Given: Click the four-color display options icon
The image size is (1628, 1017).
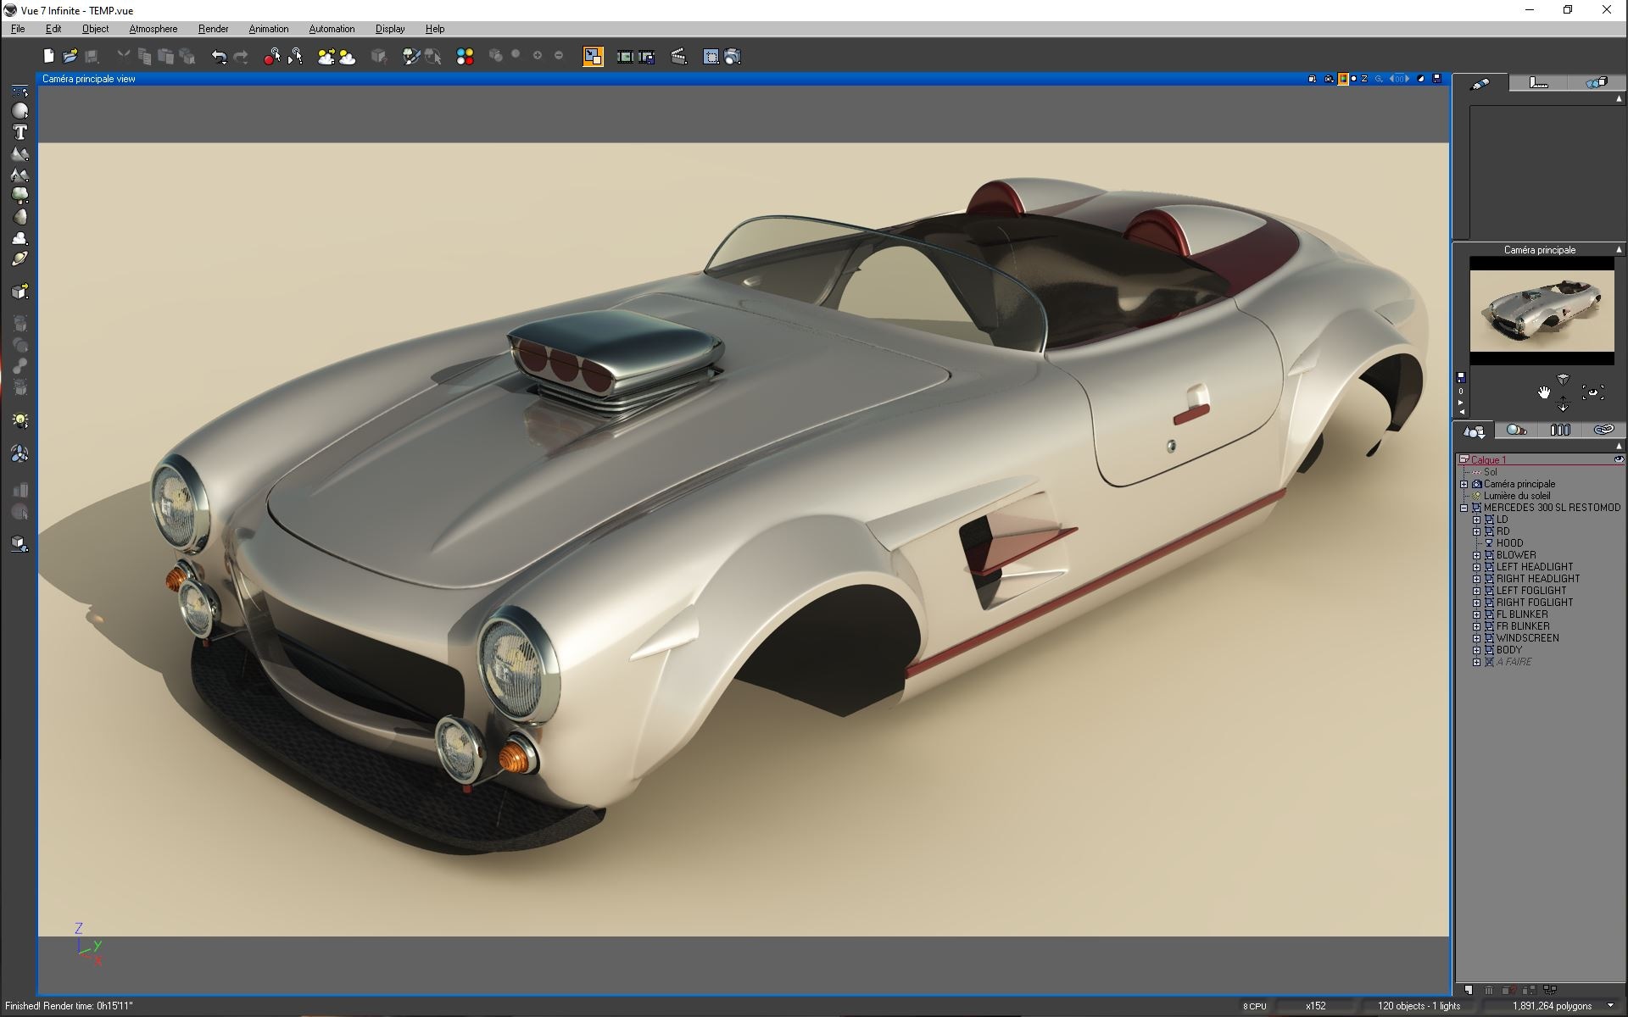Looking at the screenshot, I should point(465,57).
